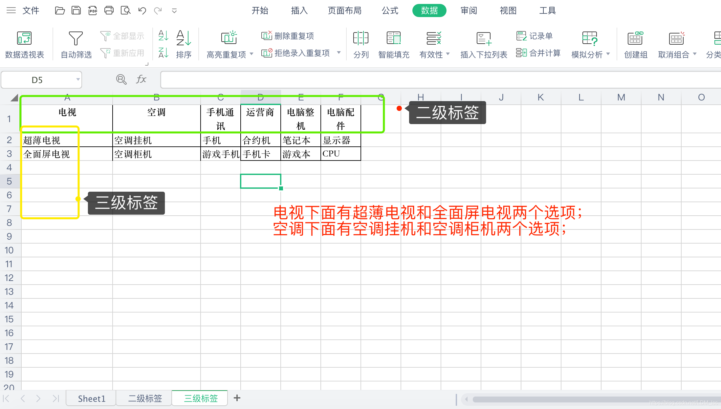Image resolution: width=721 pixels, height=409 pixels.
Task: Switch to the 开始 tab
Action: (260, 11)
